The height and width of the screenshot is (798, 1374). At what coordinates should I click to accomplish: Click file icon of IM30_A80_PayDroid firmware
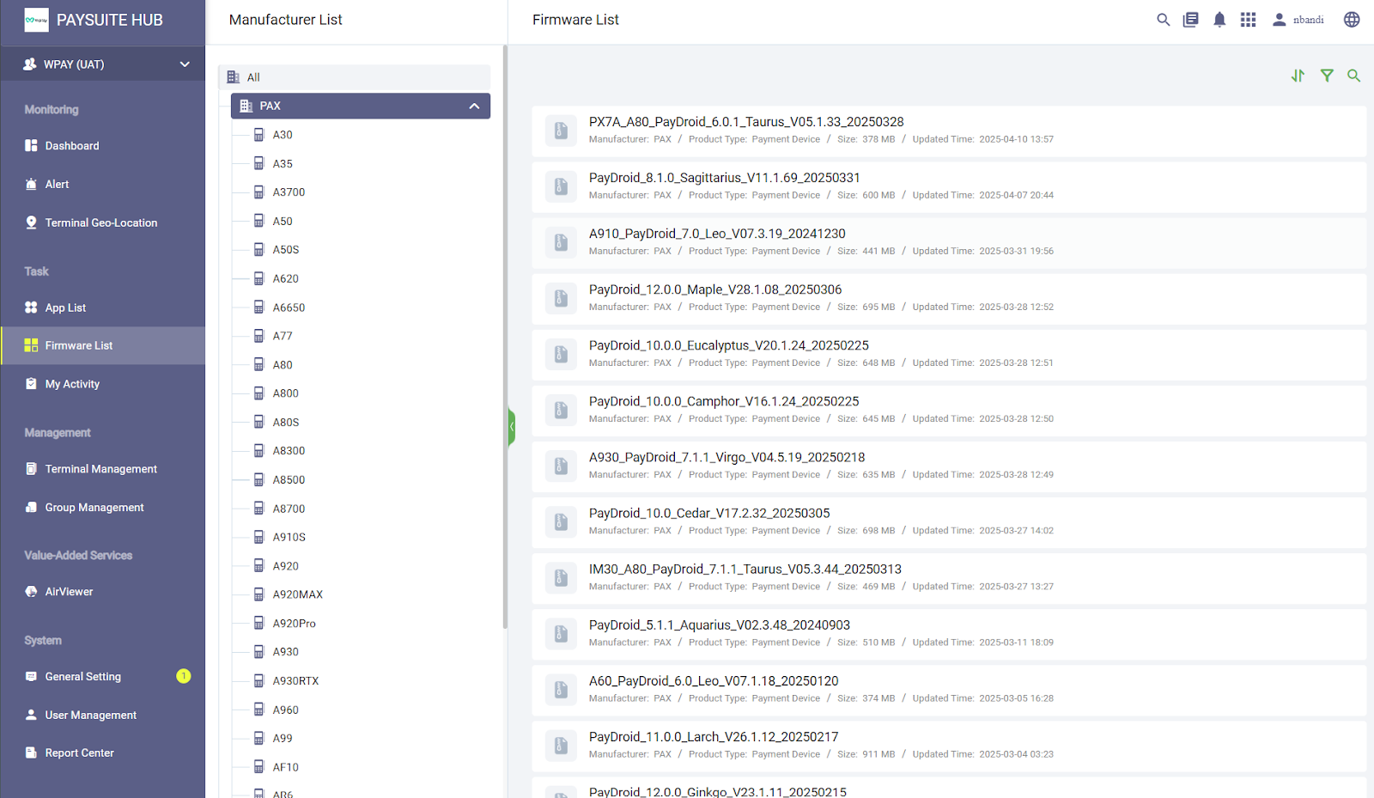pyautogui.click(x=561, y=577)
